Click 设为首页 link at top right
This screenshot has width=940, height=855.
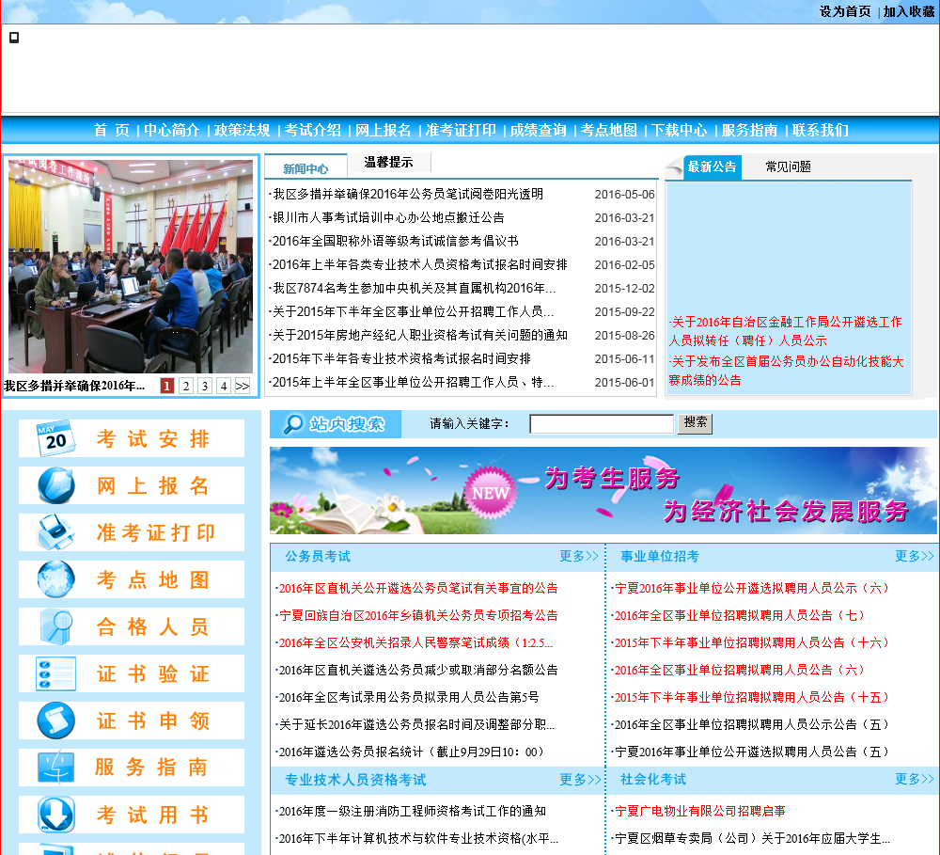point(845,11)
